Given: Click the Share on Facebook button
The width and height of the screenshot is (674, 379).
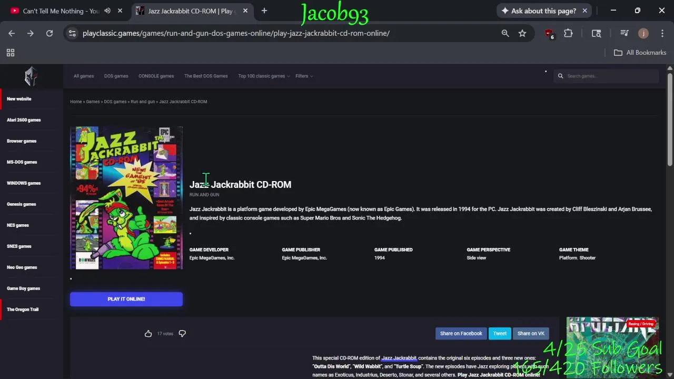Looking at the screenshot, I should tap(461, 333).
